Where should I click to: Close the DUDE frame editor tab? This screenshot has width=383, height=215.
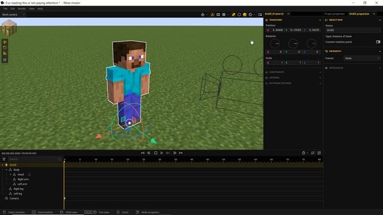pos(288,14)
